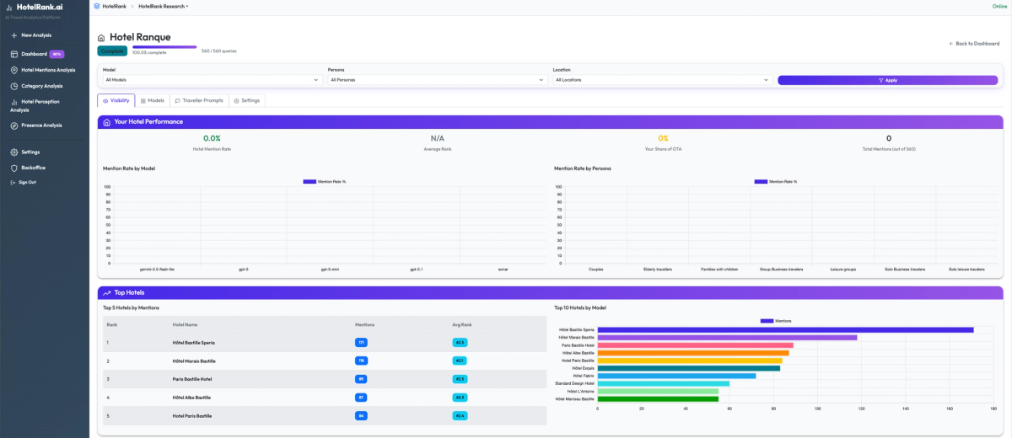Click the Hôtel Marais Bastille chart bar

point(727,337)
